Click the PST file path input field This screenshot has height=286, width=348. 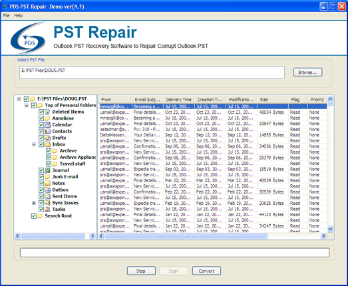coord(152,72)
